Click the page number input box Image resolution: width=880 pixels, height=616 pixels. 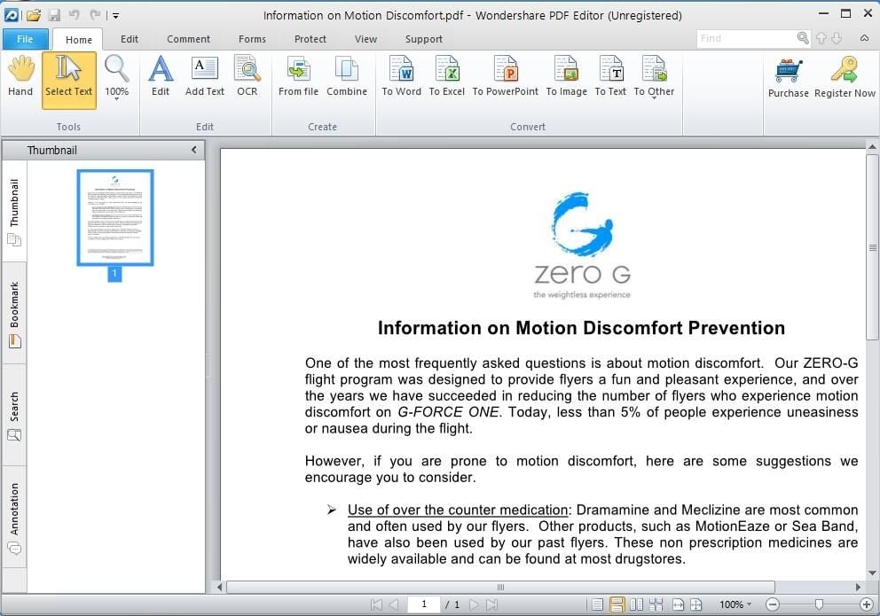click(x=424, y=604)
